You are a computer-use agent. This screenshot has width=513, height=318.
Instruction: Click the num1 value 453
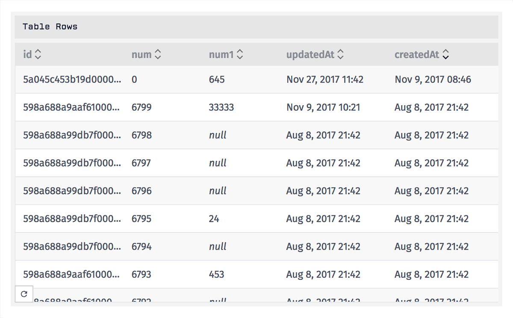tap(217, 274)
